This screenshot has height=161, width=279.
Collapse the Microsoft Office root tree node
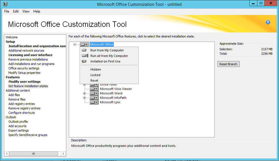(75, 44)
